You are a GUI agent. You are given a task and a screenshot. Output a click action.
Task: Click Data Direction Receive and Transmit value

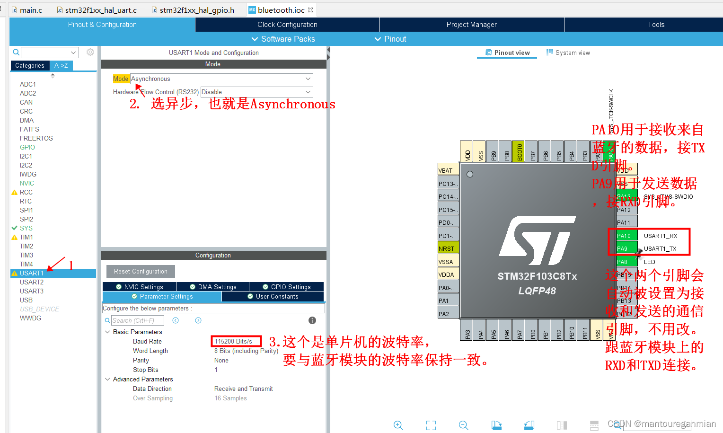(x=244, y=389)
